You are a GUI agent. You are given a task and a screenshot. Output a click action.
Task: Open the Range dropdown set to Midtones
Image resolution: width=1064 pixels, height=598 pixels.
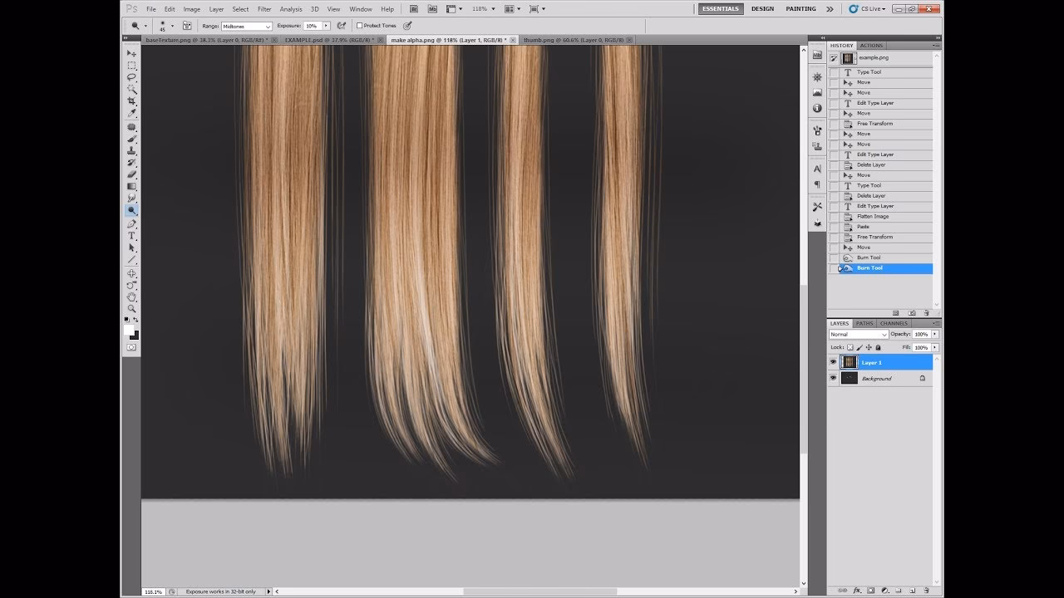click(x=246, y=26)
